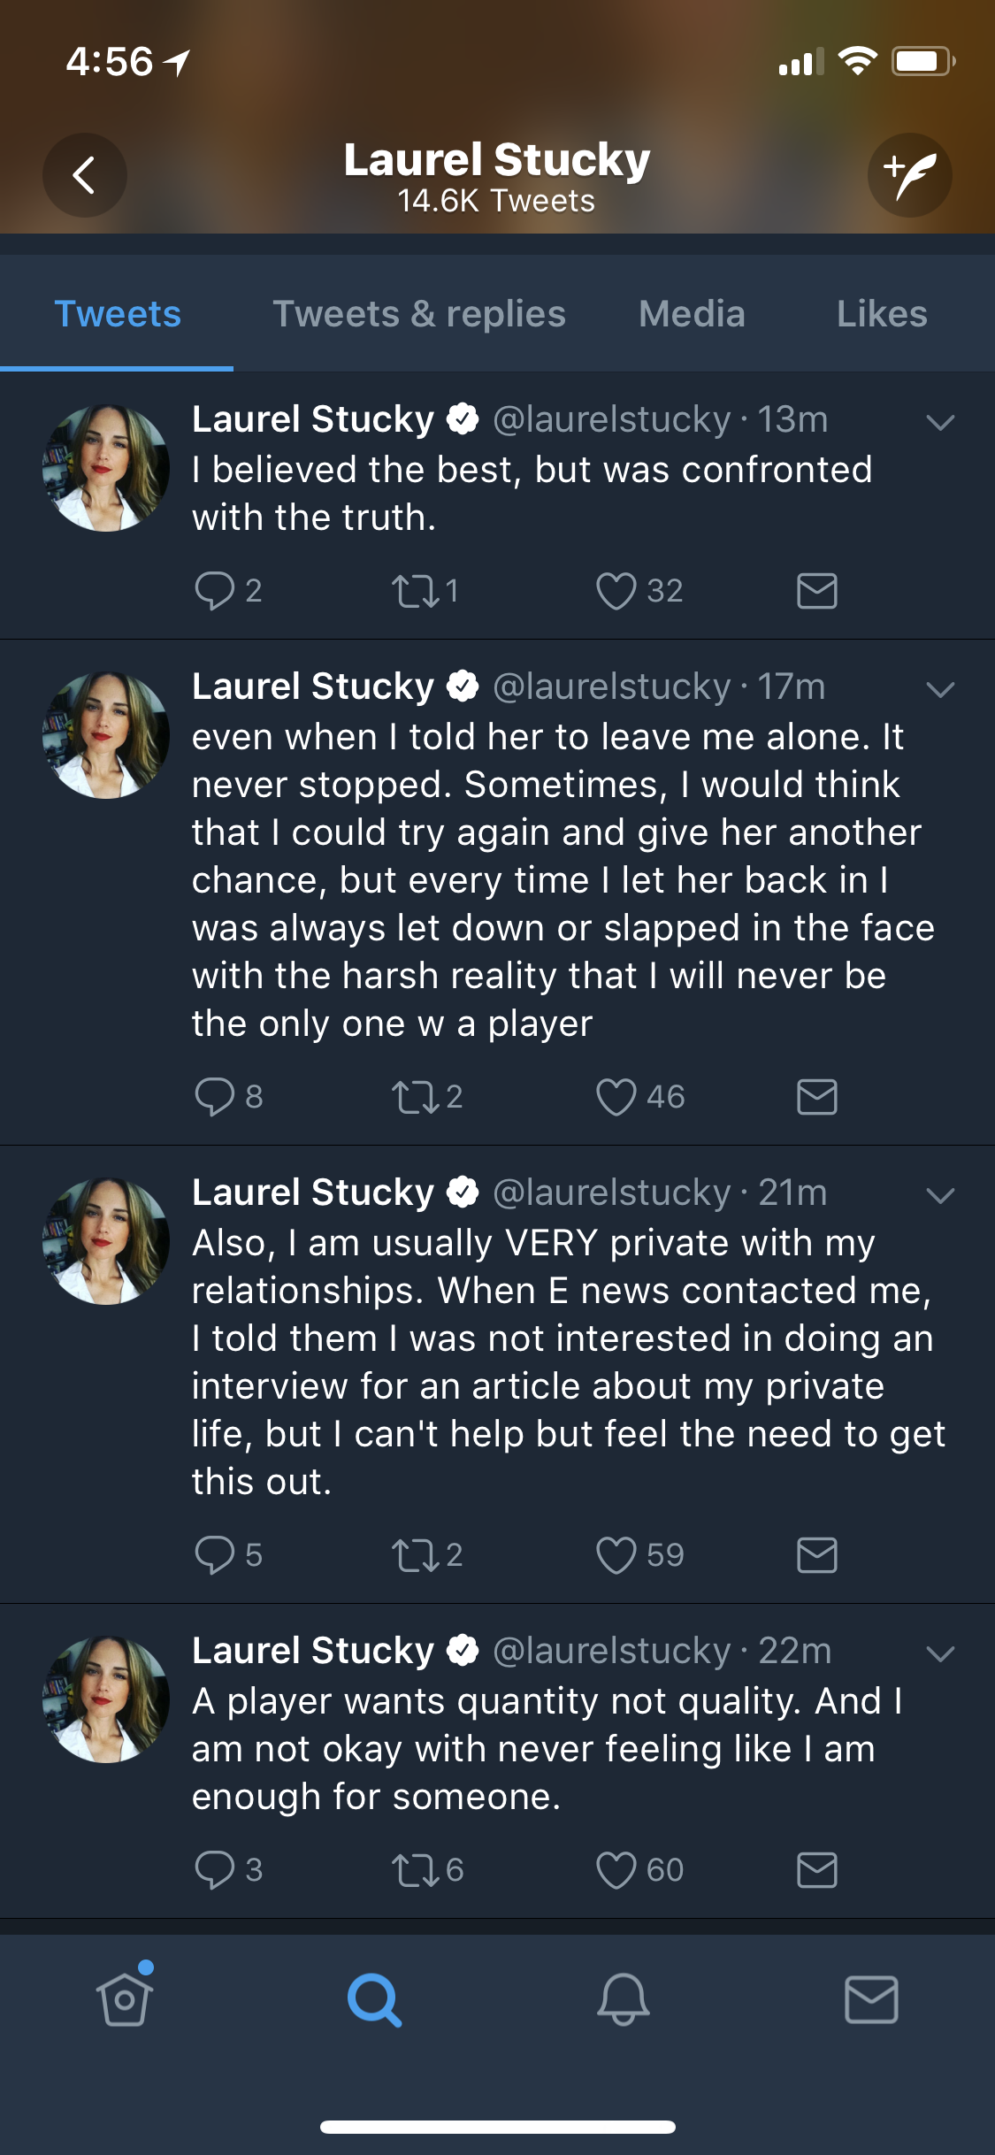Like the 21m tweet with 59 likes
Viewport: 995px width, 2155px height.
pyautogui.click(x=616, y=1555)
